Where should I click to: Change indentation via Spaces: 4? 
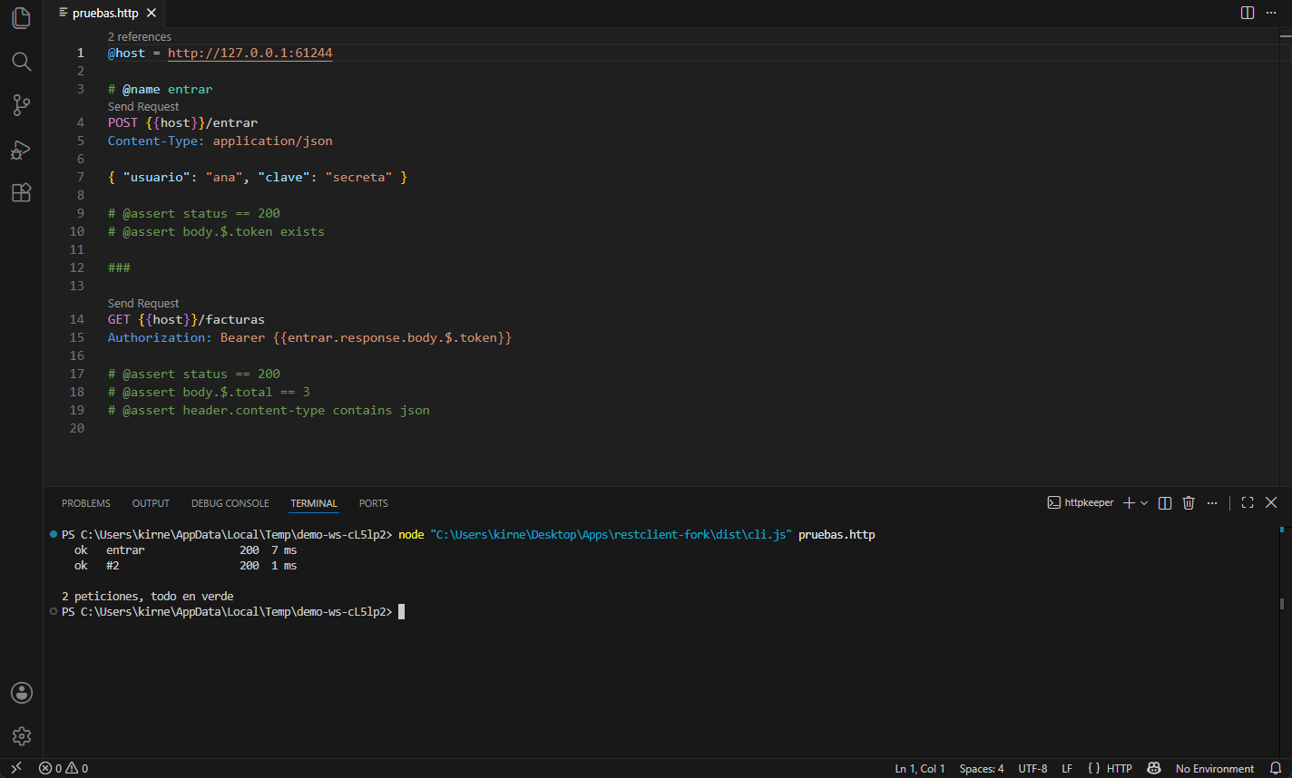982,768
